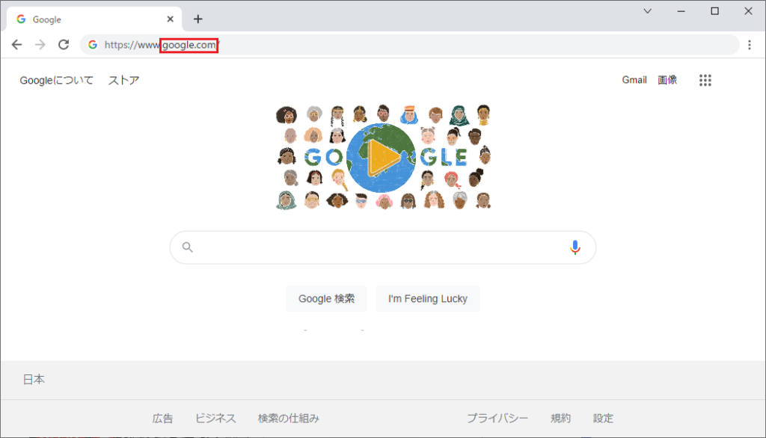The width and height of the screenshot is (766, 438).
Task: Open the Google apps grid
Action: [705, 80]
